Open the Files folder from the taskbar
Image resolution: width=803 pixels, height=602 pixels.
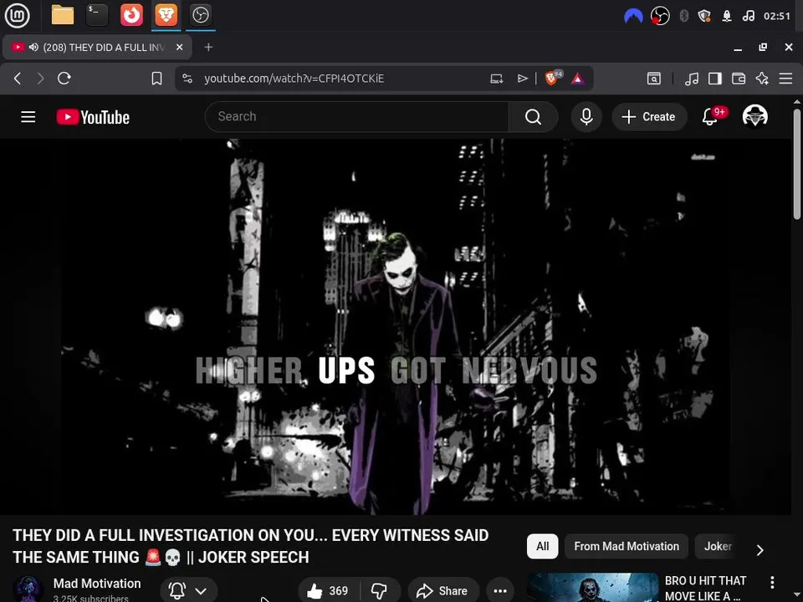coord(63,15)
